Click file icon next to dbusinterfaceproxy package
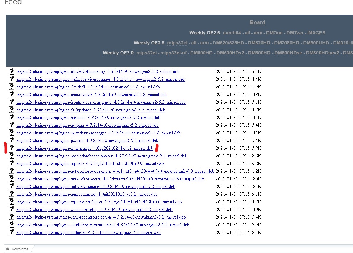Image resolution: width=353 pixels, height=253 pixels. pos(12,72)
